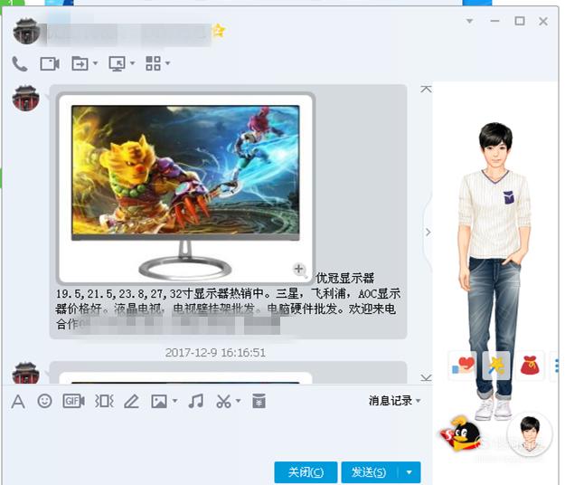The image size is (565, 485).
Task: Take a screenshot with the scissors icon
Action: pos(223,401)
